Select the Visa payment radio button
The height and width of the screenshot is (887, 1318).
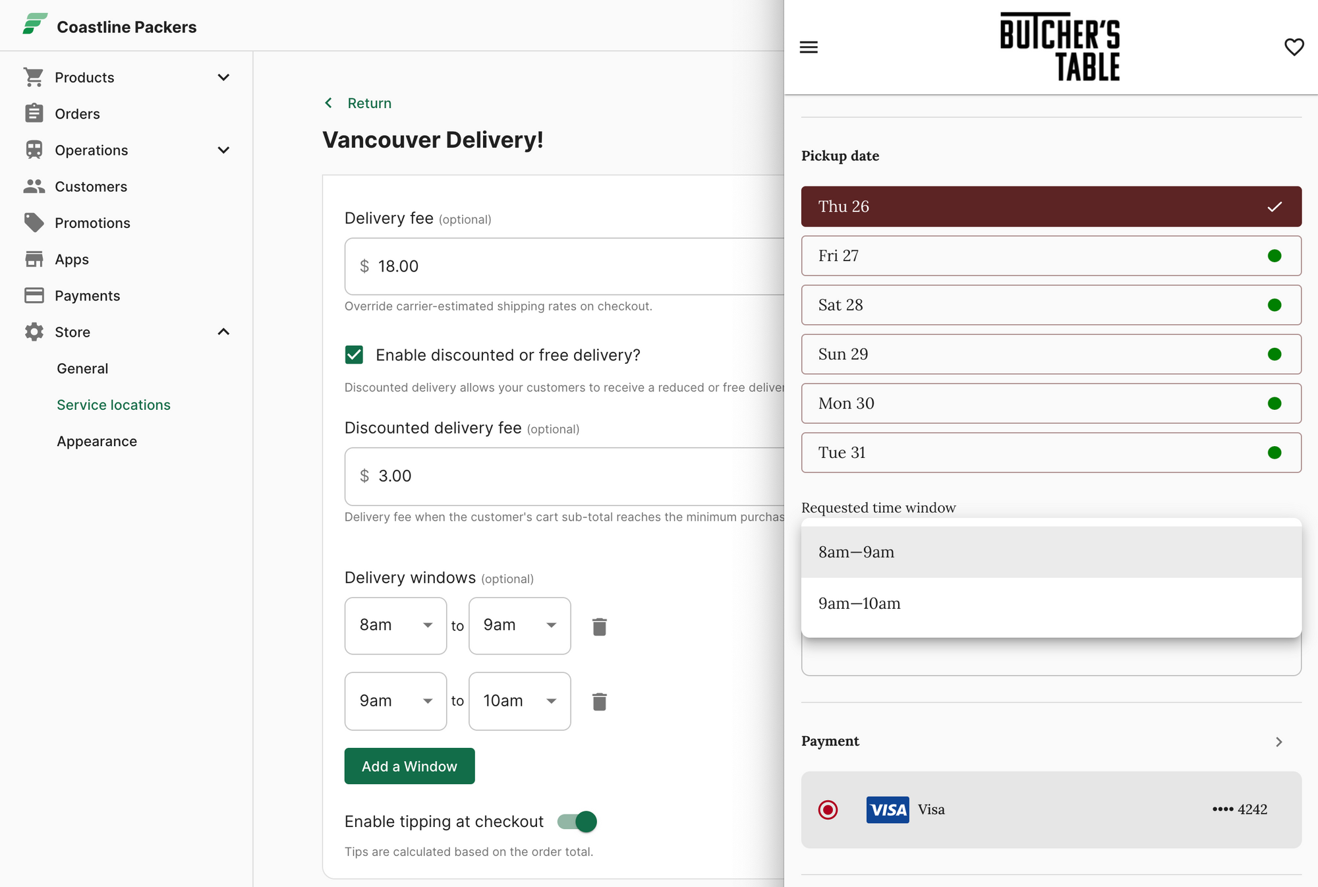828,809
